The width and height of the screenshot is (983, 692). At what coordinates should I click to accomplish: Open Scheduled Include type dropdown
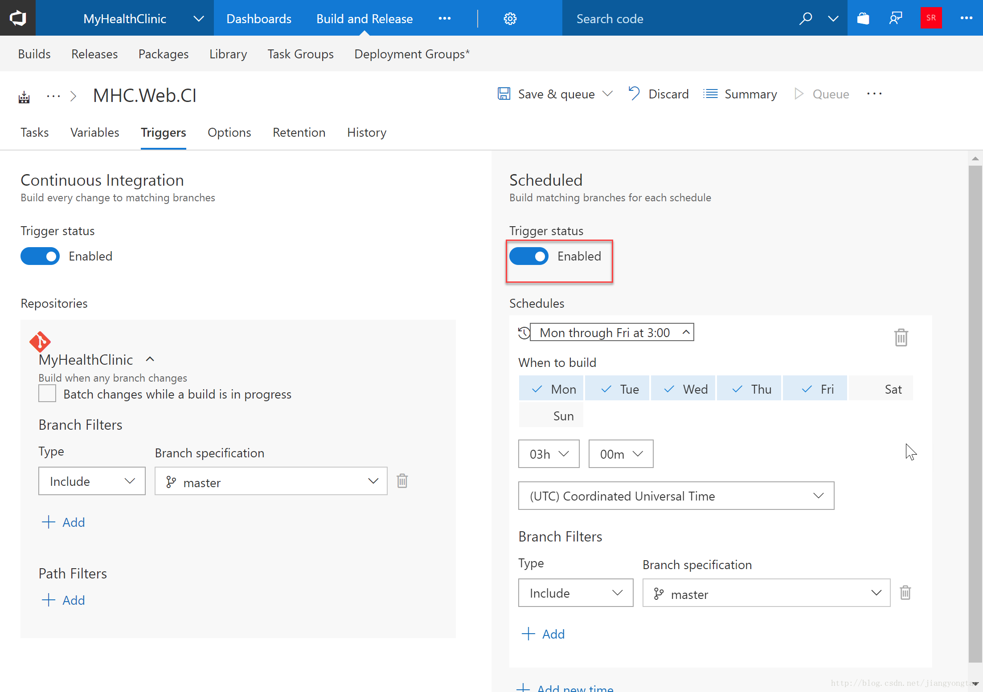(x=576, y=593)
